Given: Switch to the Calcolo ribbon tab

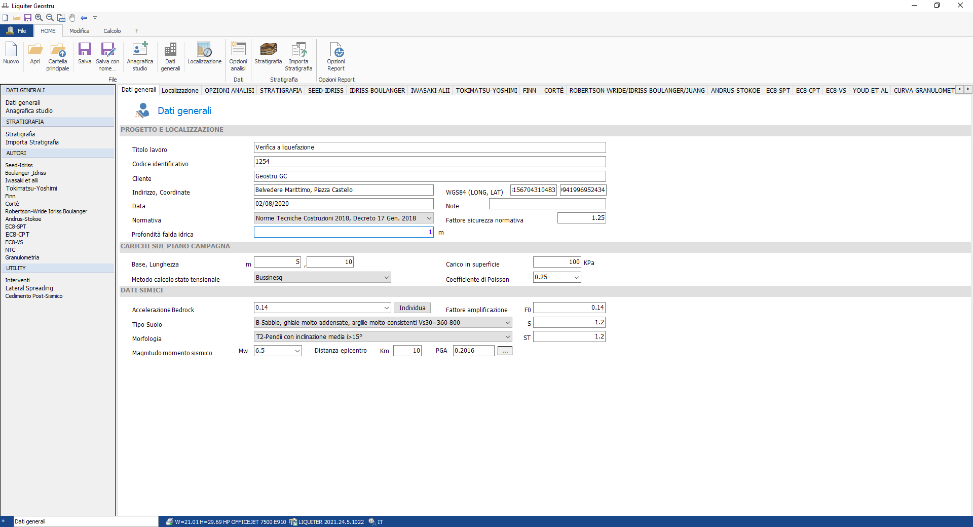Looking at the screenshot, I should click(x=112, y=31).
